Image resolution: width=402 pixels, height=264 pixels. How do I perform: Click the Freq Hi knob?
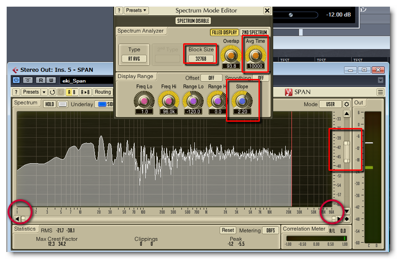(168, 101)
